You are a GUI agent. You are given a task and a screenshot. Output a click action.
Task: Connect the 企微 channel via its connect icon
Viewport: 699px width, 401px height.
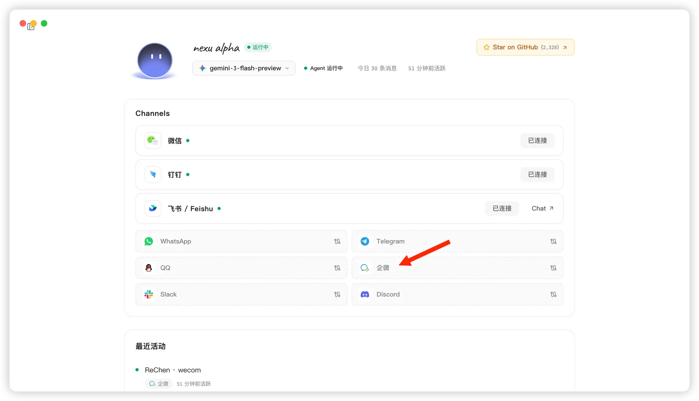[x=553, y=268]
